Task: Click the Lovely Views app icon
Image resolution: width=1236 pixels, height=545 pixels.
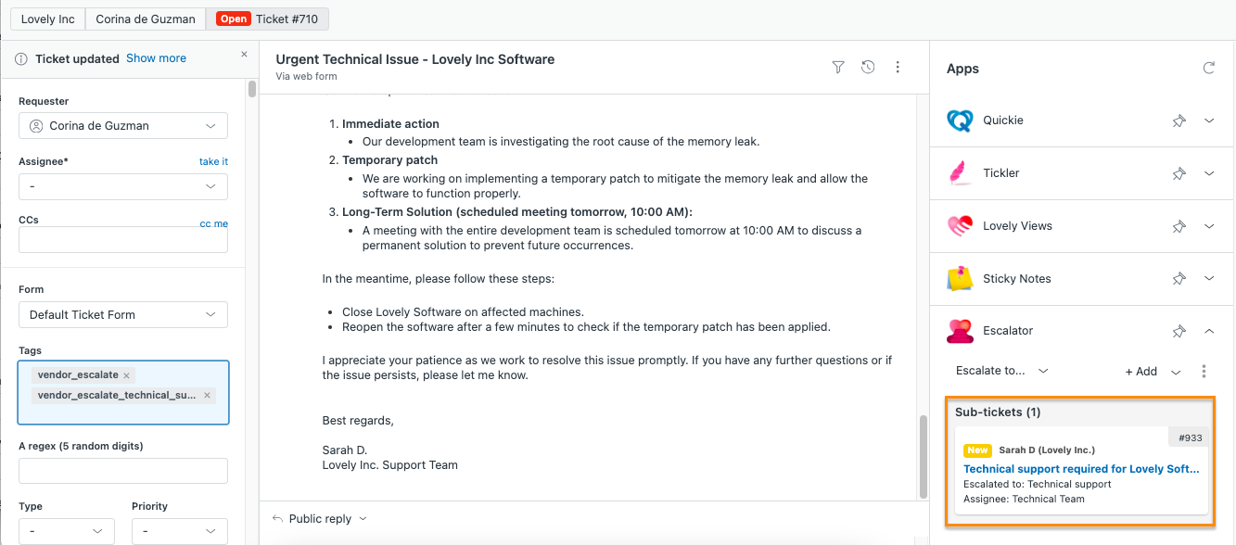Action: (960, 226)
